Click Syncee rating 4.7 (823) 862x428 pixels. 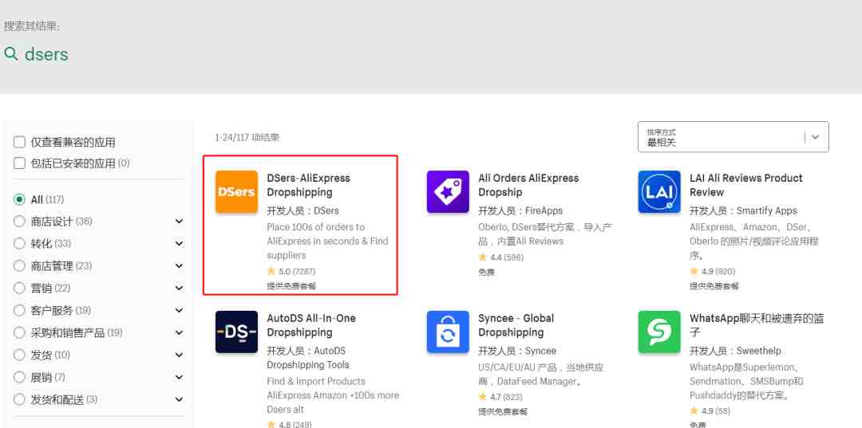click(x=500, y=397)
